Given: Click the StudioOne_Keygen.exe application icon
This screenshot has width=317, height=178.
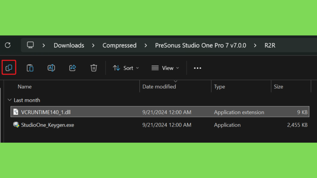Looking at the screenshot, I should (x=16, y=125).
